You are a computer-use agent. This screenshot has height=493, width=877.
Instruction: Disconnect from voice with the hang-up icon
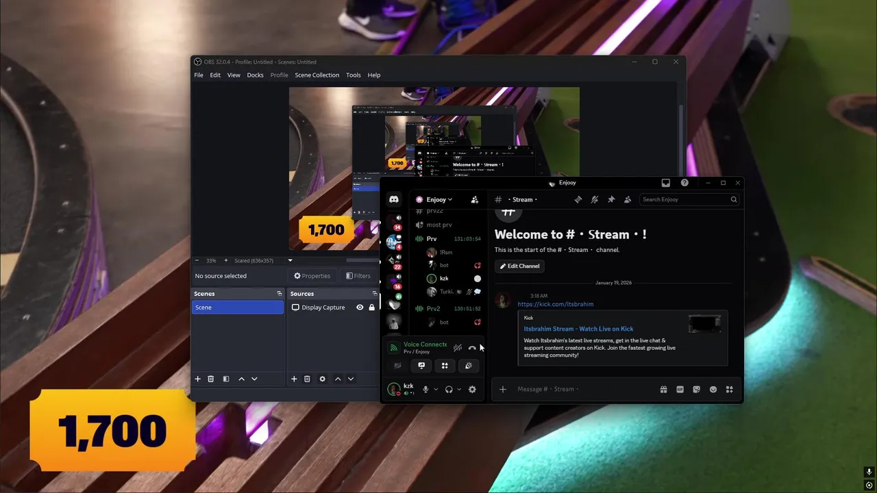[x=472, y=348]
